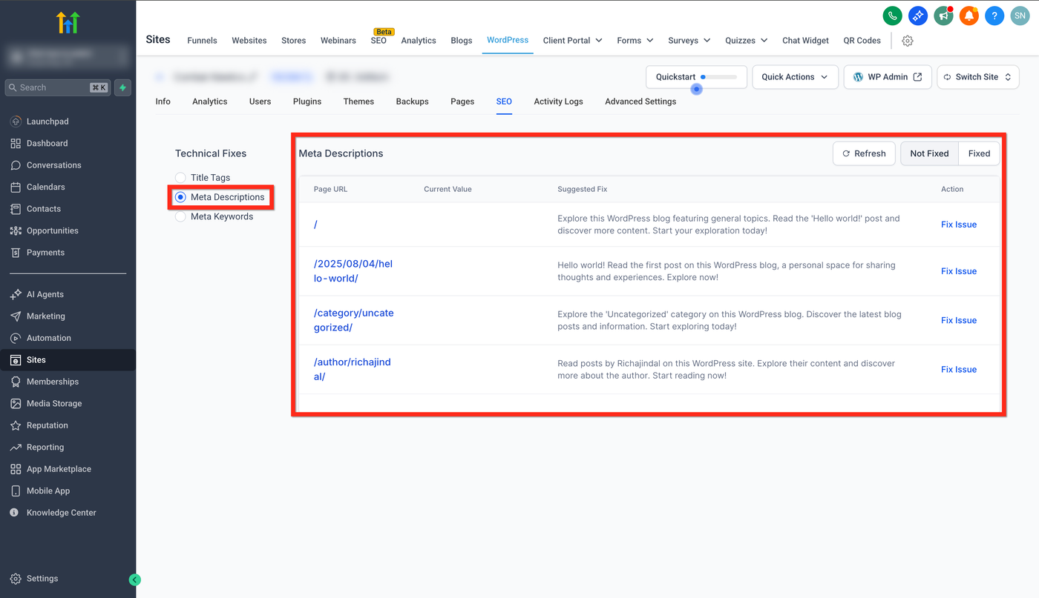The image size is (1039, 598).
Task: Open the QR Codes tab
Action: pos(862,41)
